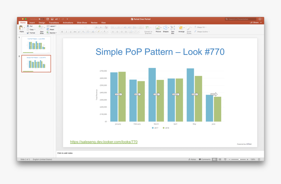Click the Redo icon in title bar
281x184 pixels.
coord(63,19)
